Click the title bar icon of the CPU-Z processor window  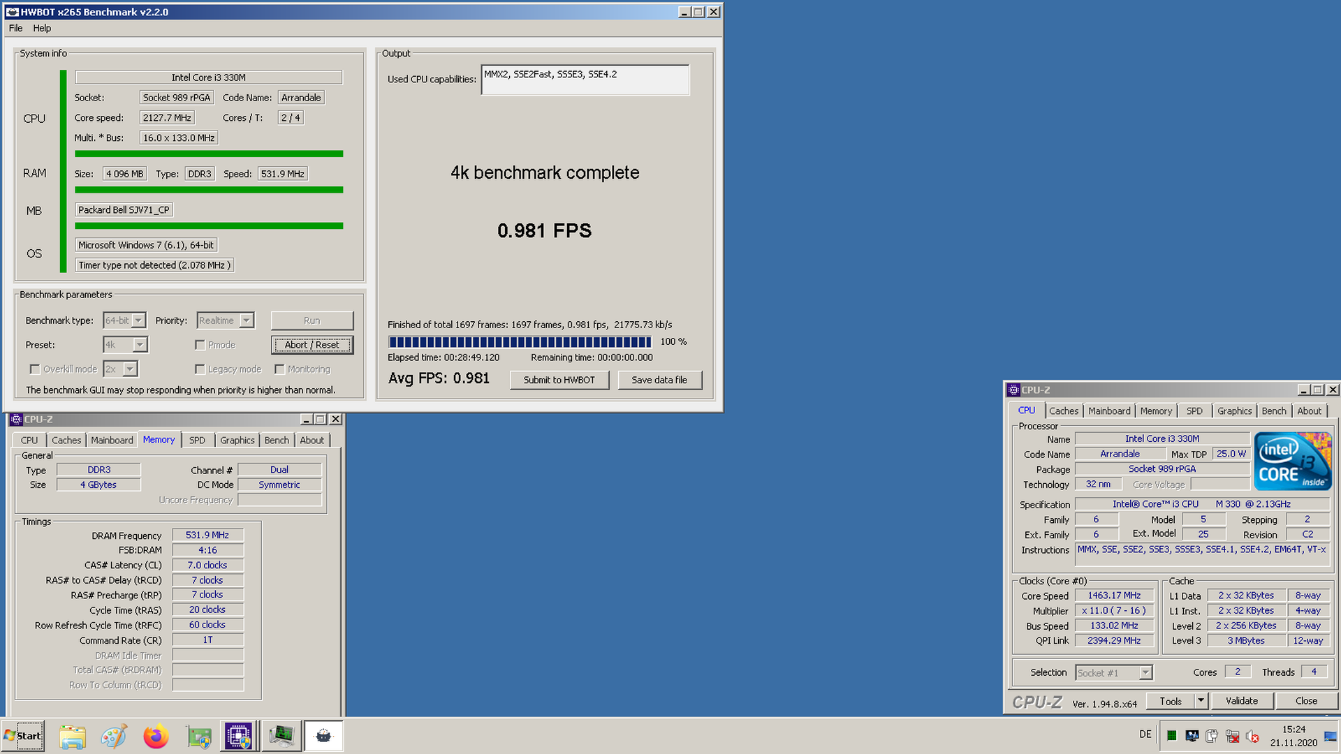[x=1013, y=390]
